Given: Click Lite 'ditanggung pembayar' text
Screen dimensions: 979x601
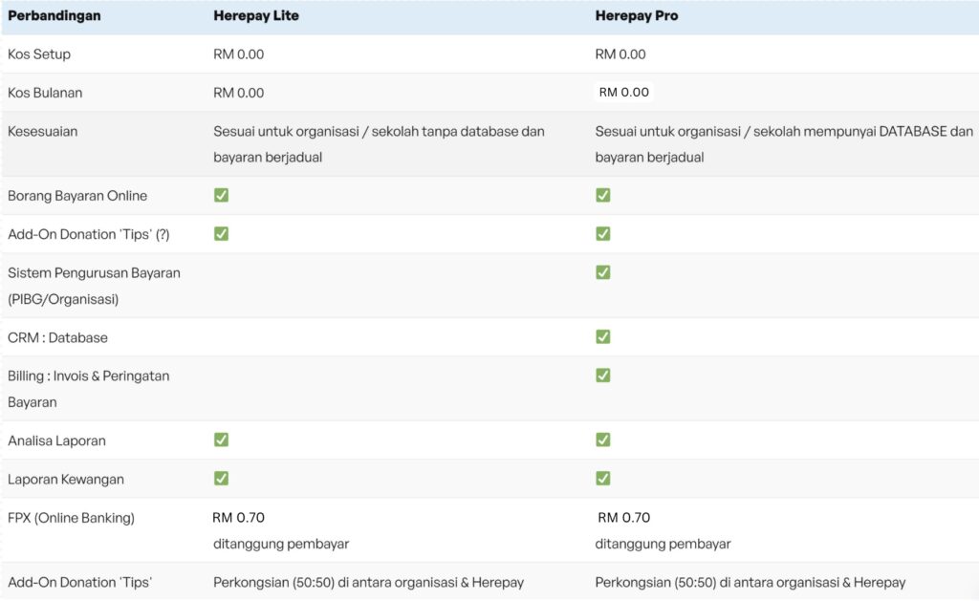Looking at the screenshot, I should pos(281,544).
